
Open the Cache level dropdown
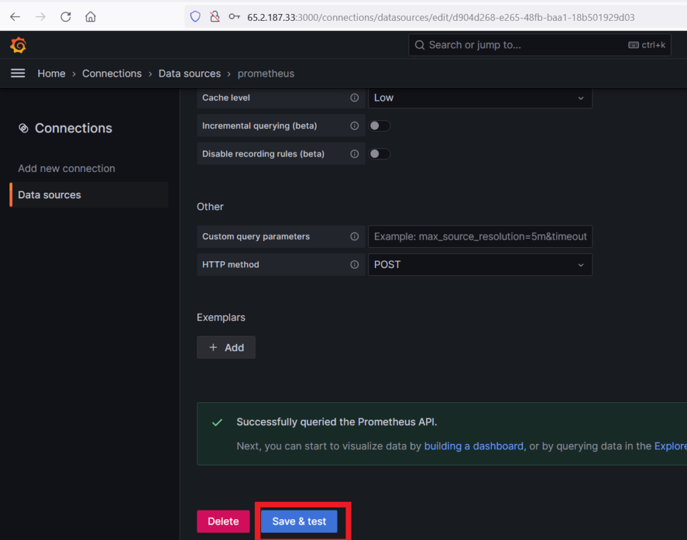[x=480, y=97]
